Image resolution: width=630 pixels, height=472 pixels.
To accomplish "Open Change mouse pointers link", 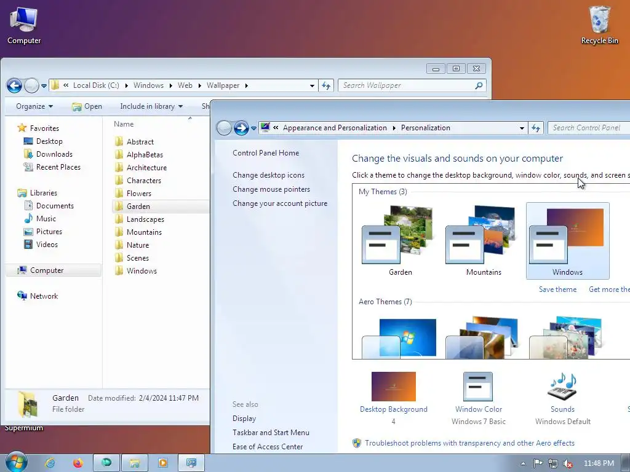I will click(x=271, y=189).
